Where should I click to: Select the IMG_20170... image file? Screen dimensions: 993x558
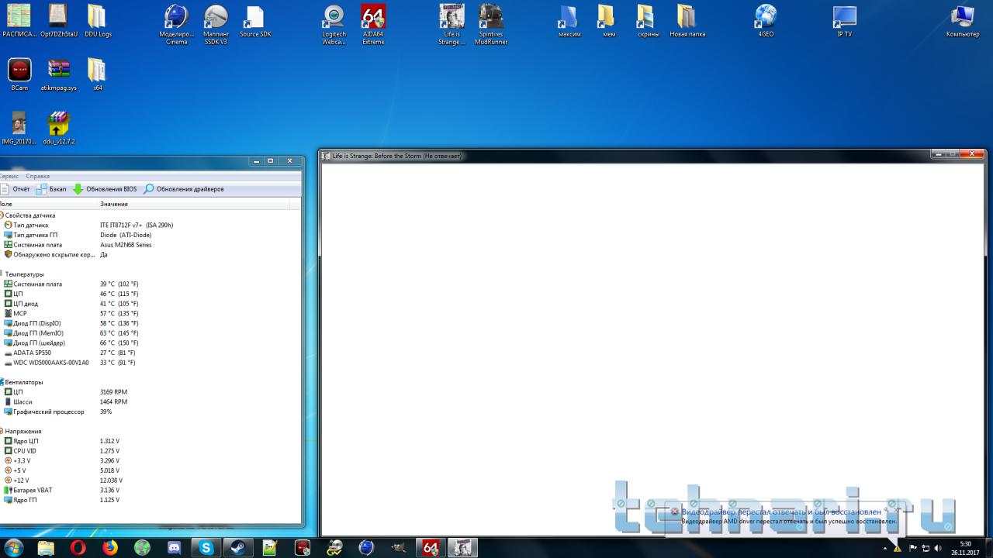(x=19, y=129)
